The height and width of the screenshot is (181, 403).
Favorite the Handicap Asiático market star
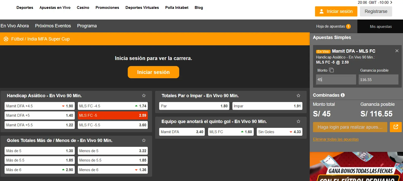(144, 96)
